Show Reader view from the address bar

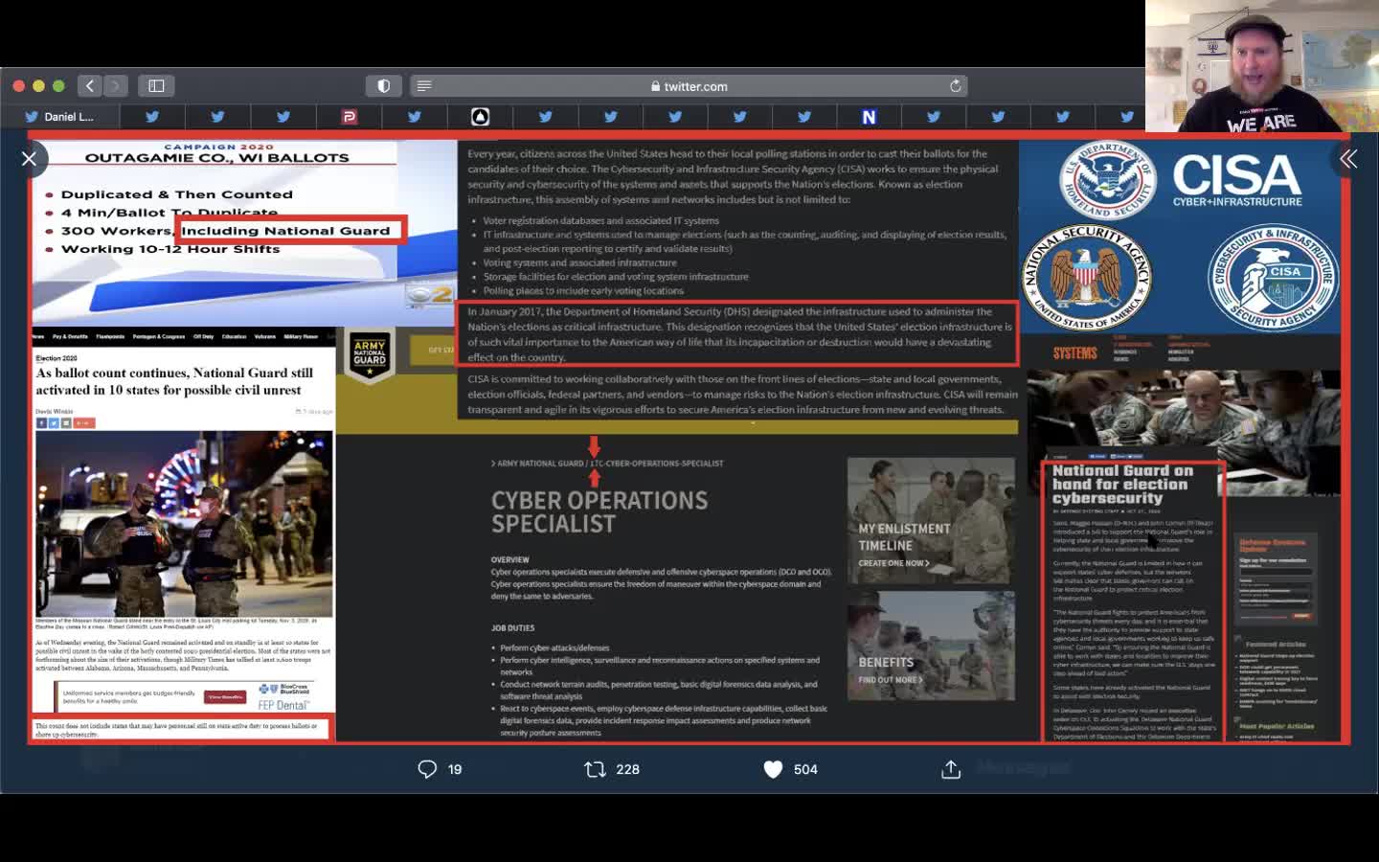(424, 86)
